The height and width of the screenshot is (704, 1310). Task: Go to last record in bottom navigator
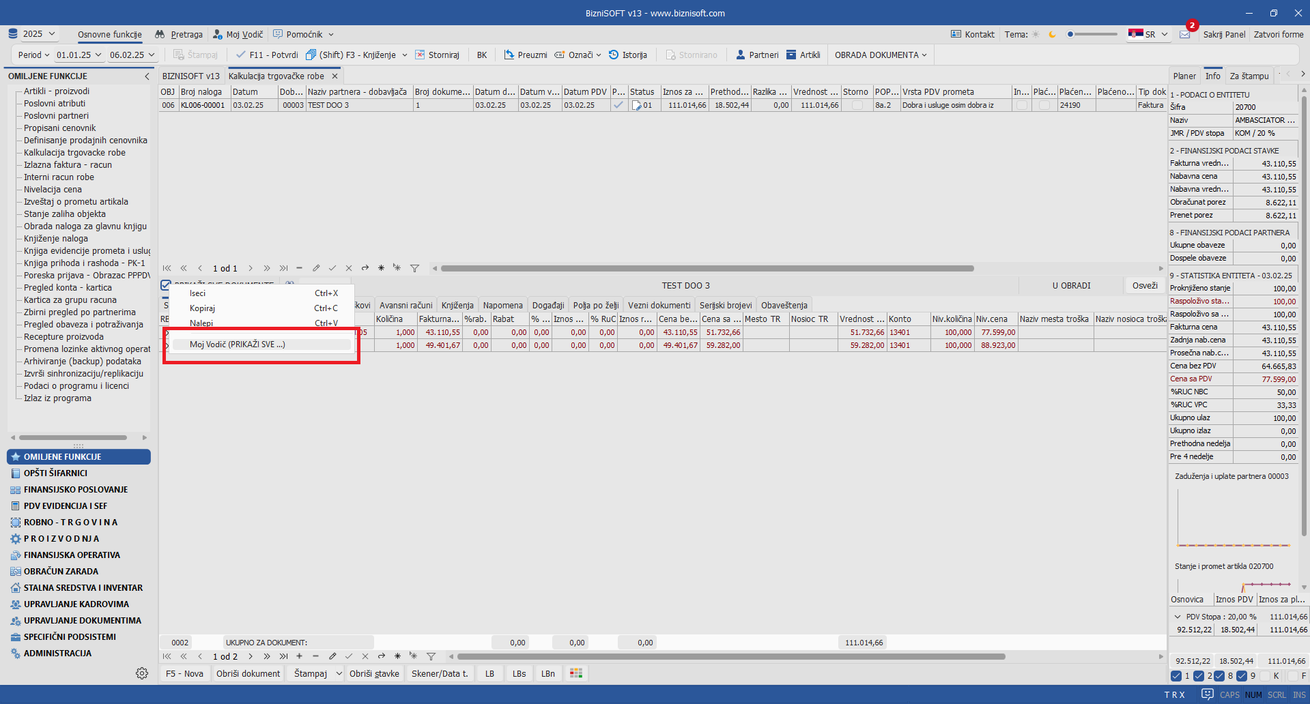(283, 656)
